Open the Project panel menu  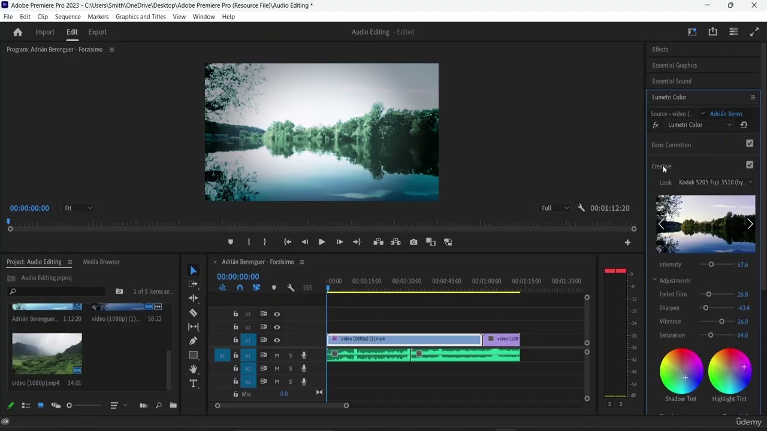point(70,262)
